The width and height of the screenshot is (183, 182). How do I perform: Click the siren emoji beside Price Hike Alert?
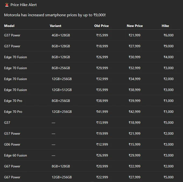pyautogui.click(x=7, y=5)
